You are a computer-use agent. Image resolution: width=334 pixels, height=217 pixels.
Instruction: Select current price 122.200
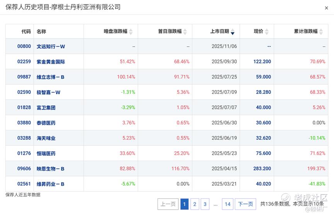[262, 61]
